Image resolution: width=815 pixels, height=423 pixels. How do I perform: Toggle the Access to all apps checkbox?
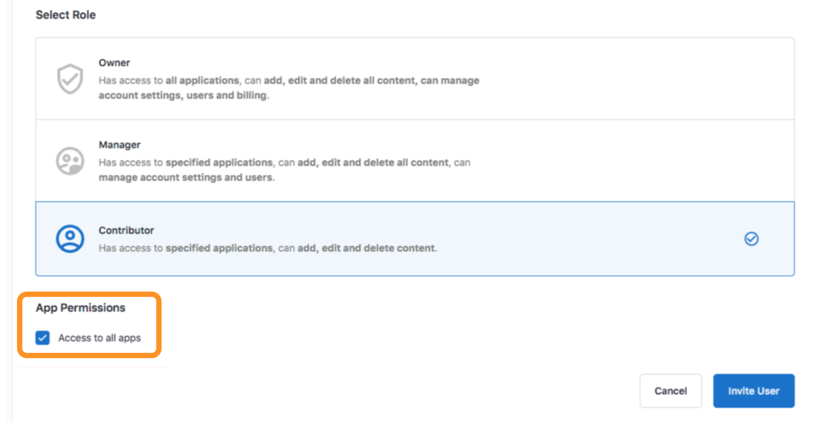click(x=43, y=338)
